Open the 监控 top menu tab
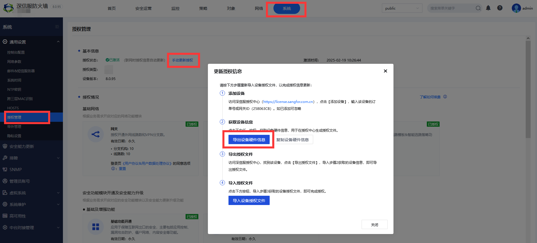The height and width of the screenshot is (243, 537). pos(175,8)
